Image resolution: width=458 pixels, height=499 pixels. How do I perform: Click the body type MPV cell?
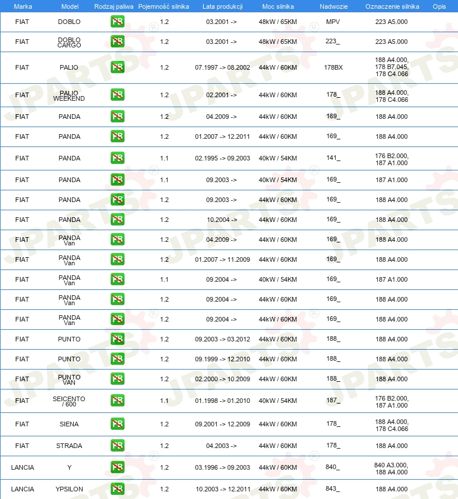[x=333, y=22]
